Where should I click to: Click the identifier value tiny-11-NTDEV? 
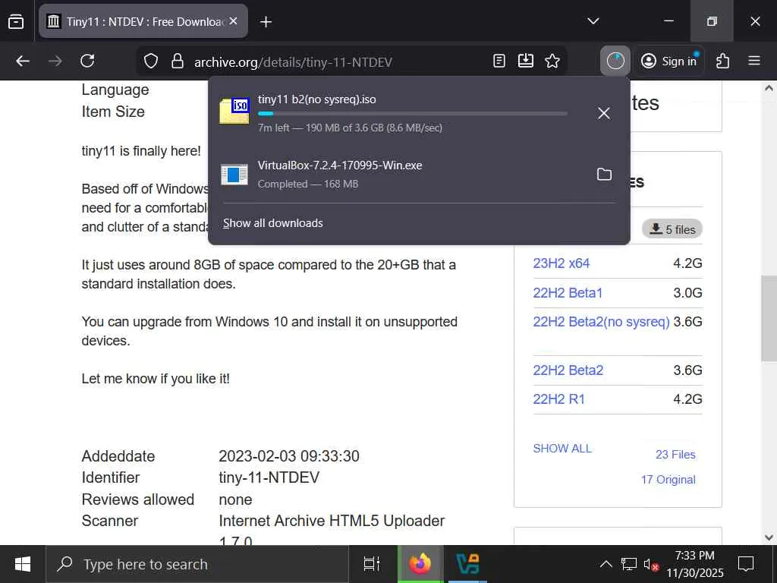[x=269, y=477]
